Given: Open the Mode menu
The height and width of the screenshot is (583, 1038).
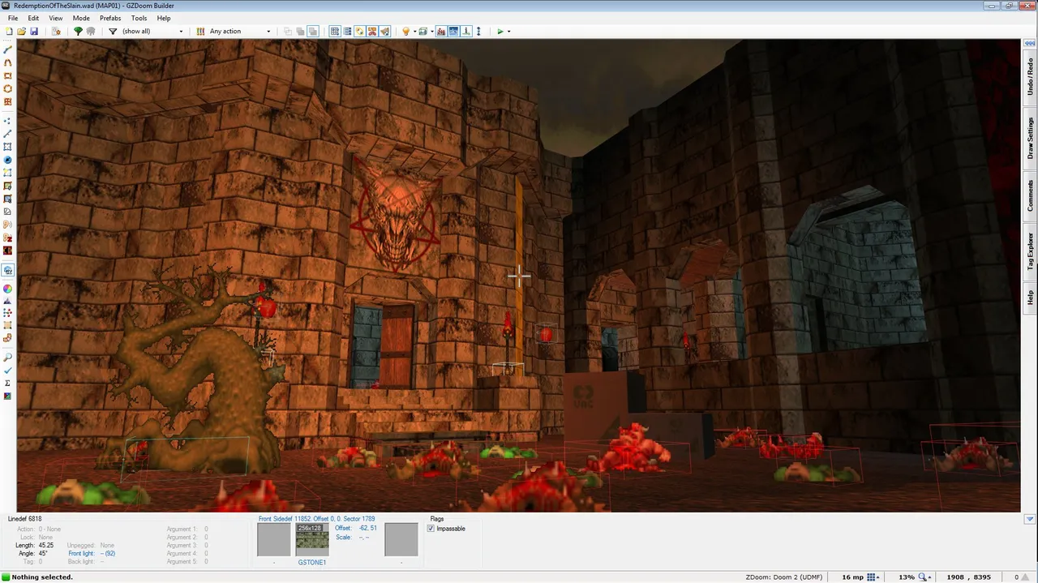Looking at the screenshot, I should tap(81, 18).
